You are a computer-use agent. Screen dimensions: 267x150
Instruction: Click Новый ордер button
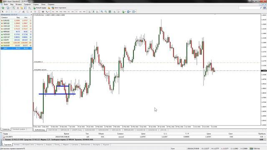[x=40, y=8]
